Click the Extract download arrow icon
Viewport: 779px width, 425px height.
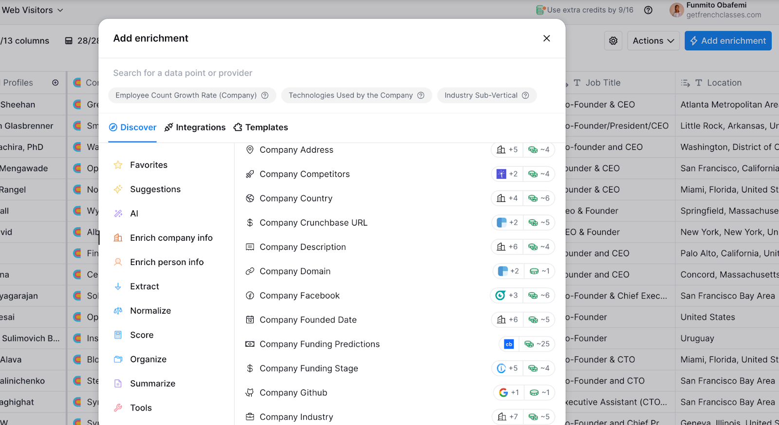[x=118, y=286]
